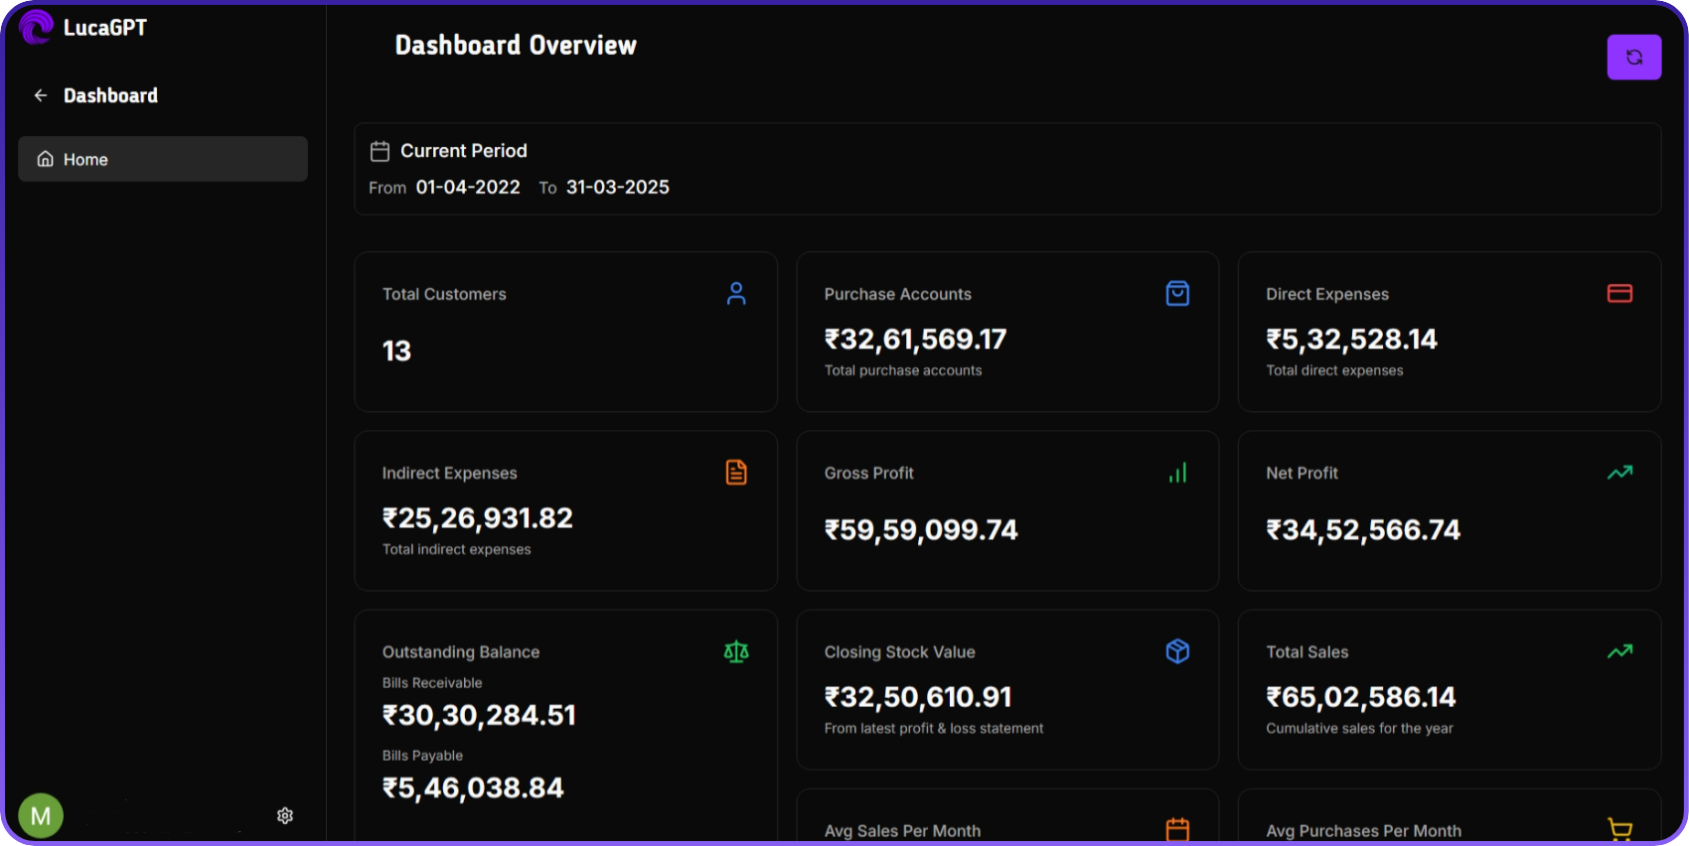Open the Home sidebar item
1689x846 pixels.
[163, 159]
